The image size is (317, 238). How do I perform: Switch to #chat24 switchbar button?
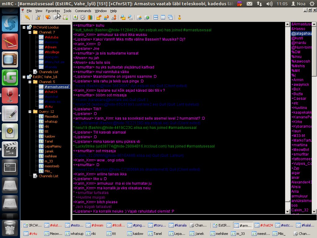click(264, 225)
